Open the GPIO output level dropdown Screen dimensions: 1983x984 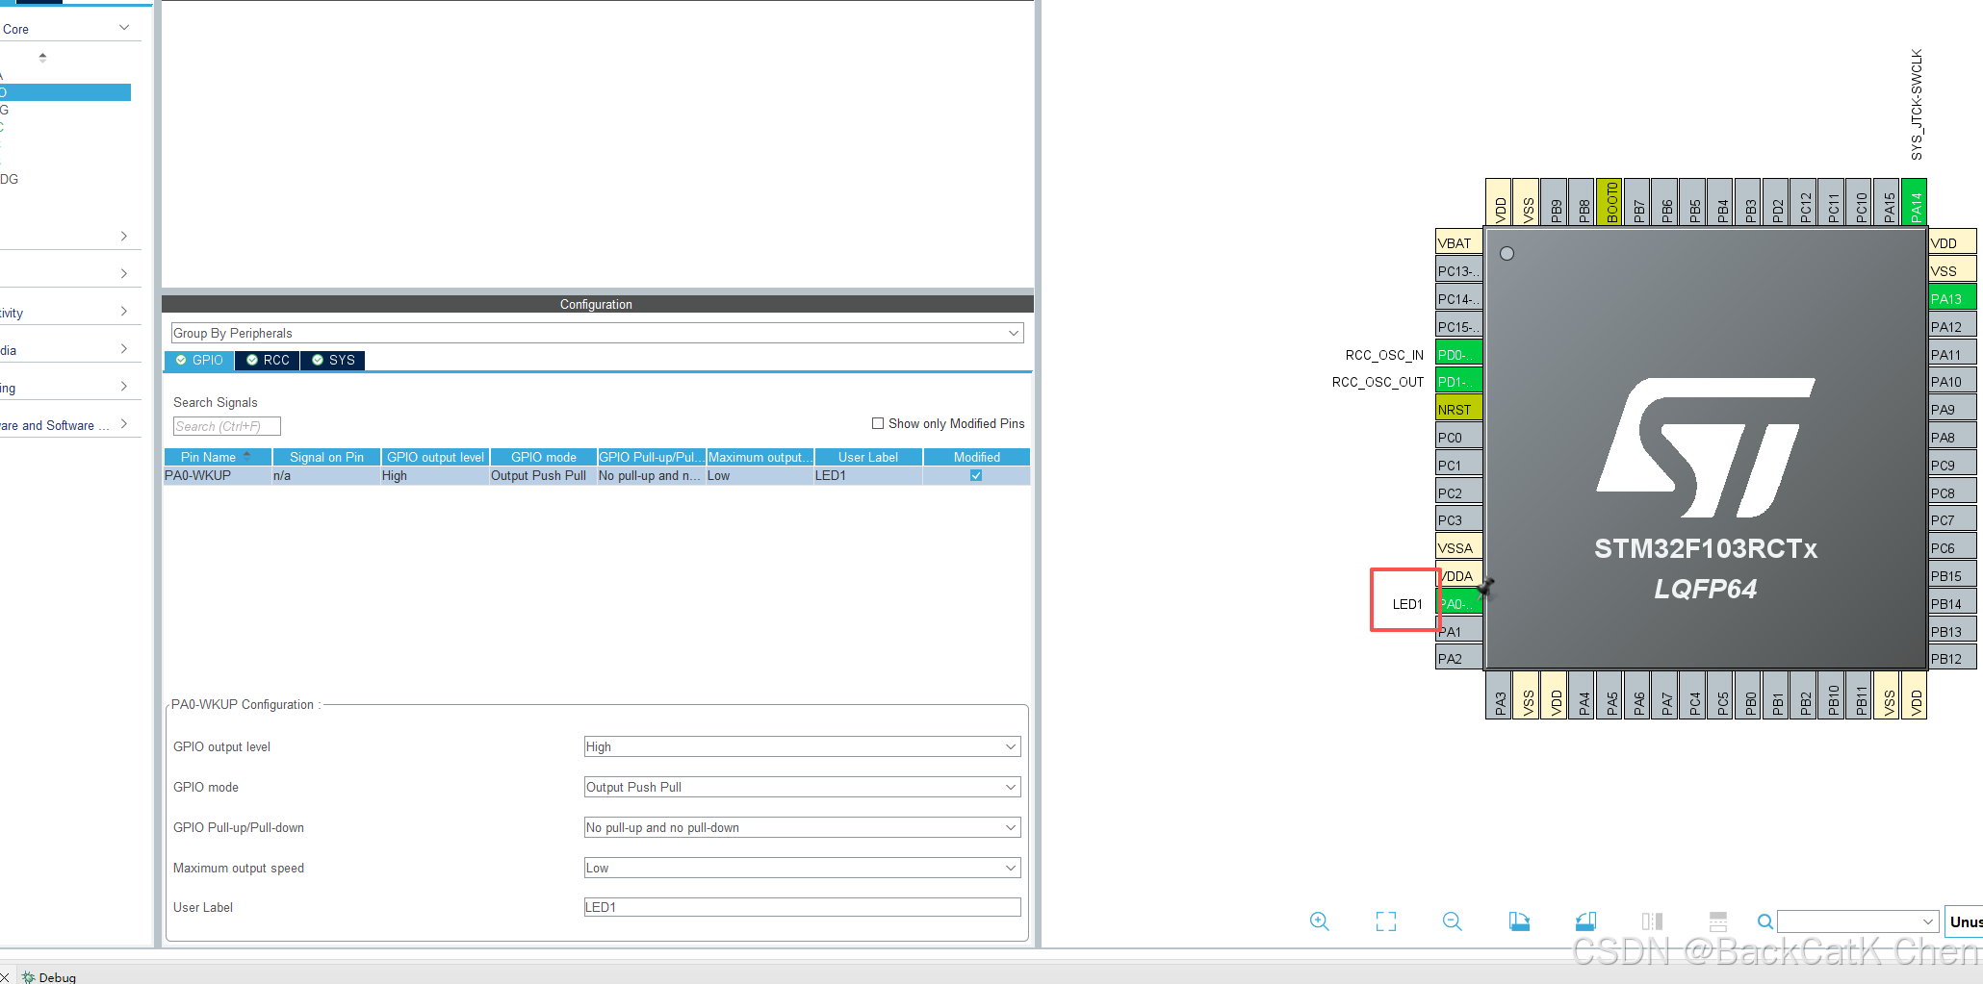(802, 746)
